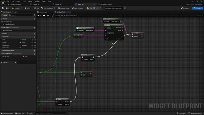Switch to Designer mode
This screenshot has height=115, width=204.
(185, 8)
